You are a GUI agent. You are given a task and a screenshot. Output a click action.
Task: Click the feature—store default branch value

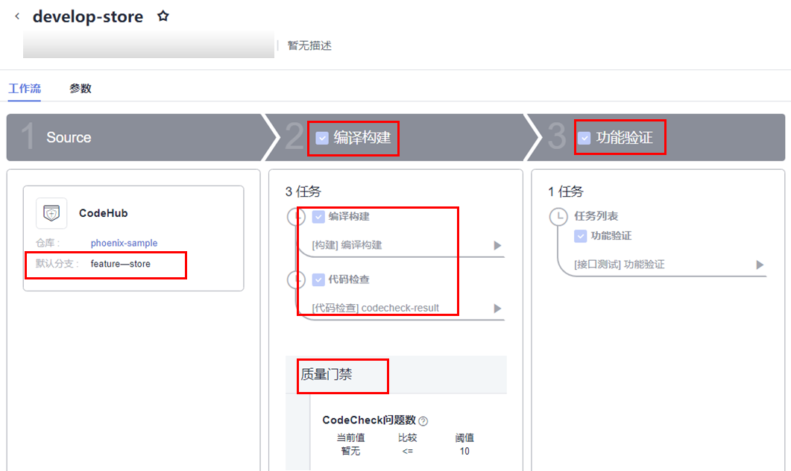click(x=121, y=264)
